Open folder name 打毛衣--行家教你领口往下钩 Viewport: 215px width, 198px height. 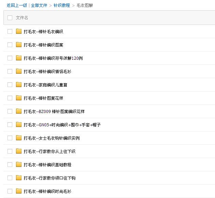coord(49,178)
